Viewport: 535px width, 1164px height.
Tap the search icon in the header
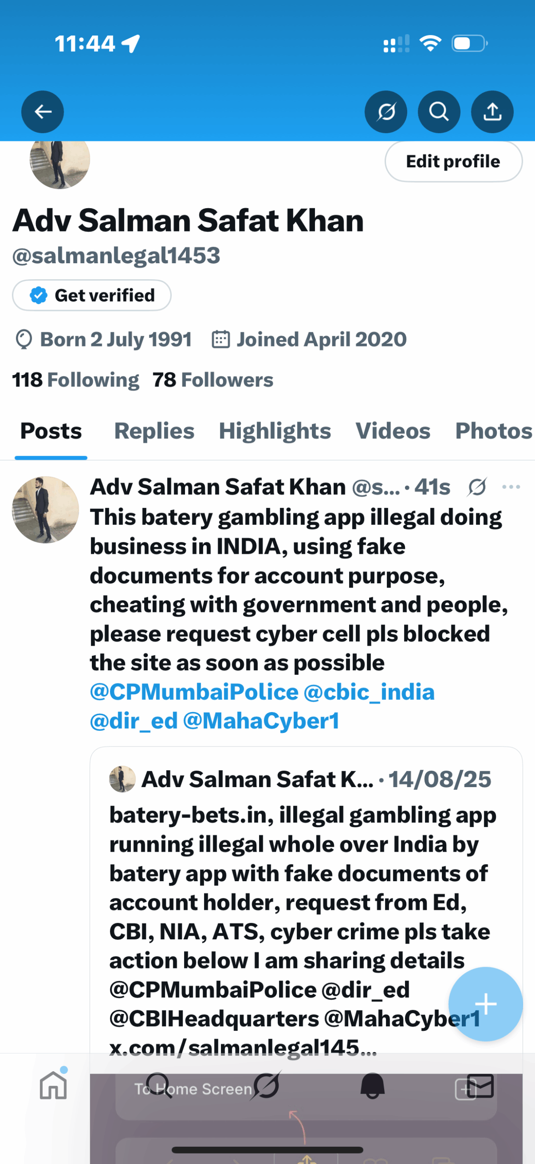[x=439, y=112]
